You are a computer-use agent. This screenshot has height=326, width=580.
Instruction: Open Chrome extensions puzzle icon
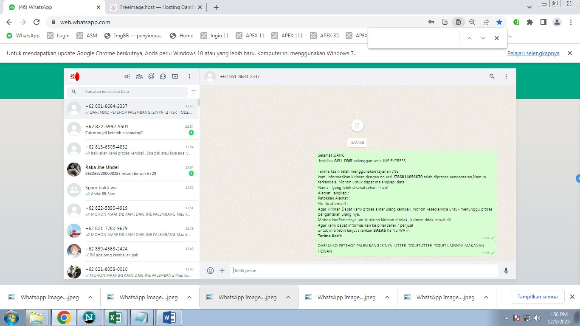(530, 22)
